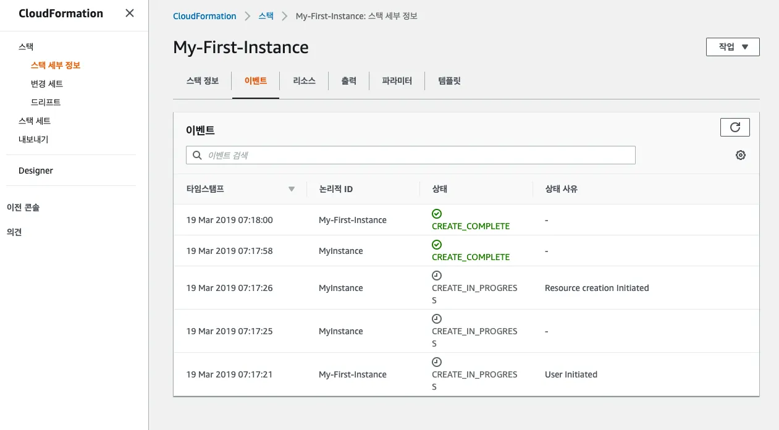Select 스택 세부 정보 in sidebar
779x430 pixels.
click(x=56, y=65)
